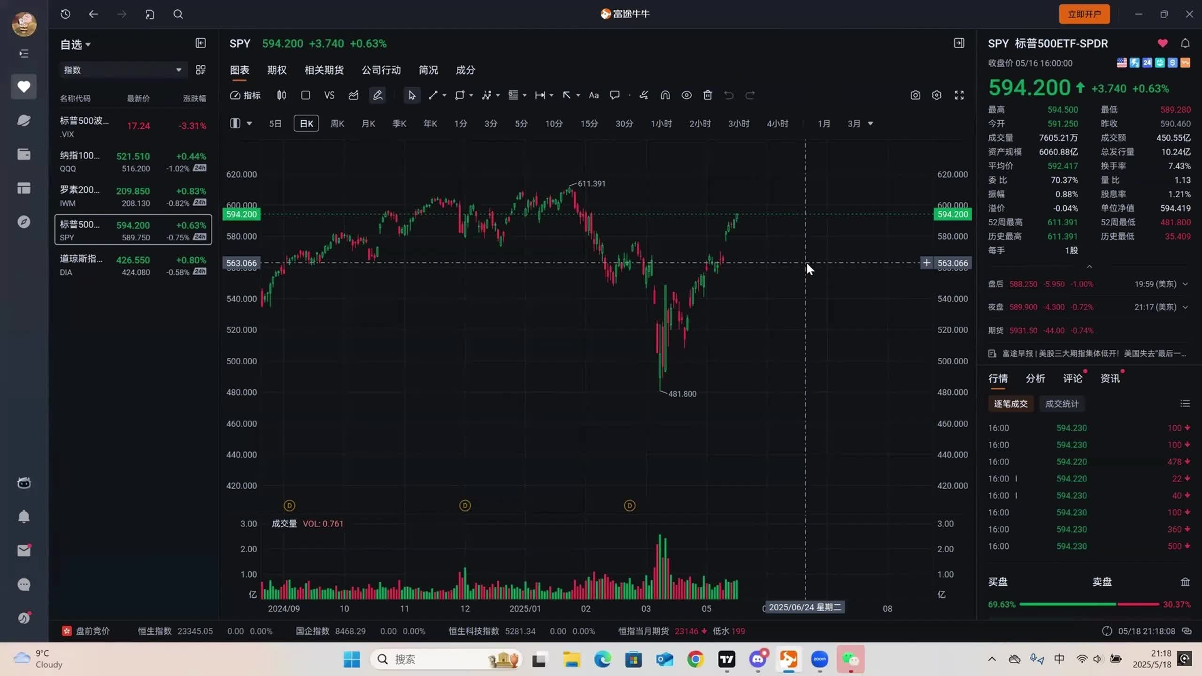The image size is (1202, 676).
Task: Open the 3月 range dropdown
Action: (x=870, y=123)
